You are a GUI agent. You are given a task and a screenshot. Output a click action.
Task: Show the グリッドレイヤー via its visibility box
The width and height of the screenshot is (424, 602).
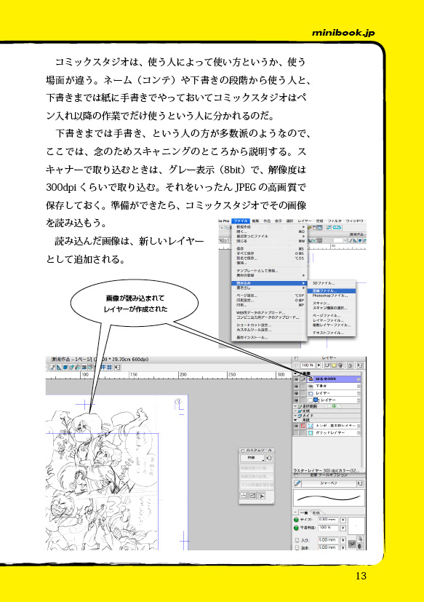(296, 432)
